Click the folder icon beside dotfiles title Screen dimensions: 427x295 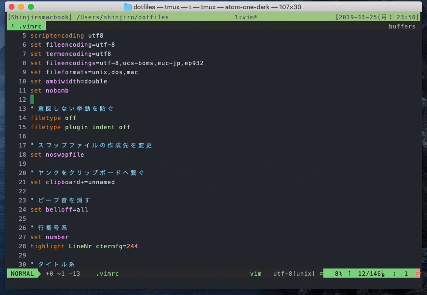tap(127, 7)
